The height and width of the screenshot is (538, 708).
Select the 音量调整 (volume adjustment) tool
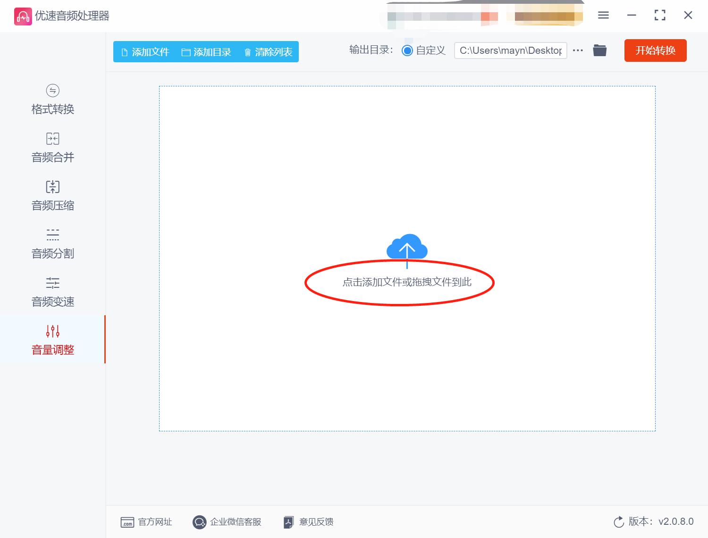52,349
